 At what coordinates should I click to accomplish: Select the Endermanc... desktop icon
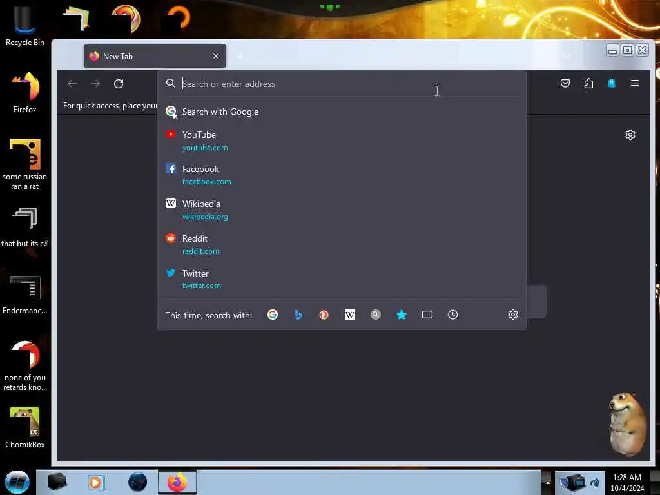[25, 295]
